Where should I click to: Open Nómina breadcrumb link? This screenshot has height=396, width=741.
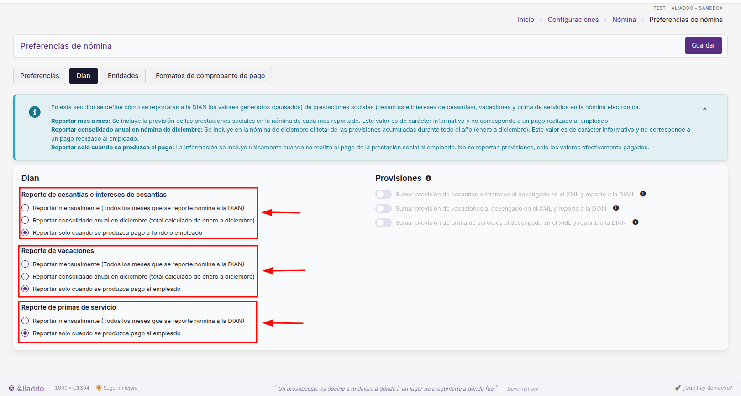[x=624, y=20]
